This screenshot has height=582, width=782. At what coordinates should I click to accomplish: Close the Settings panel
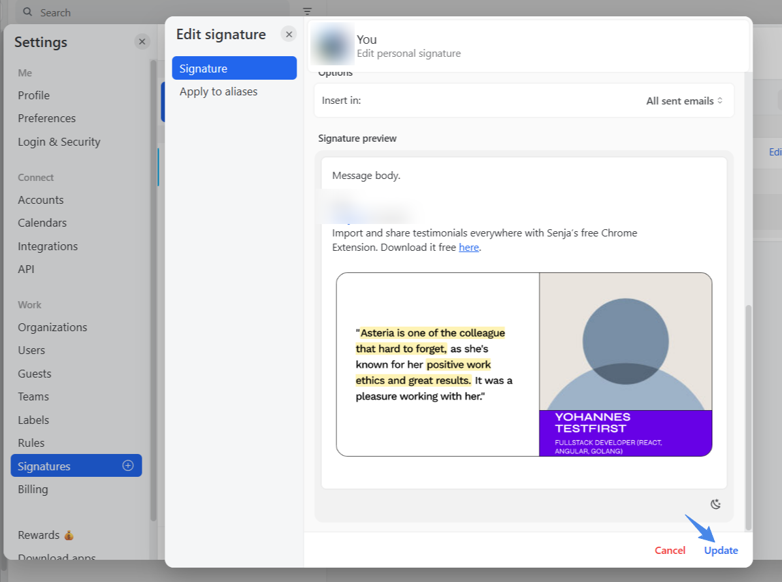(x=142, y=42)
